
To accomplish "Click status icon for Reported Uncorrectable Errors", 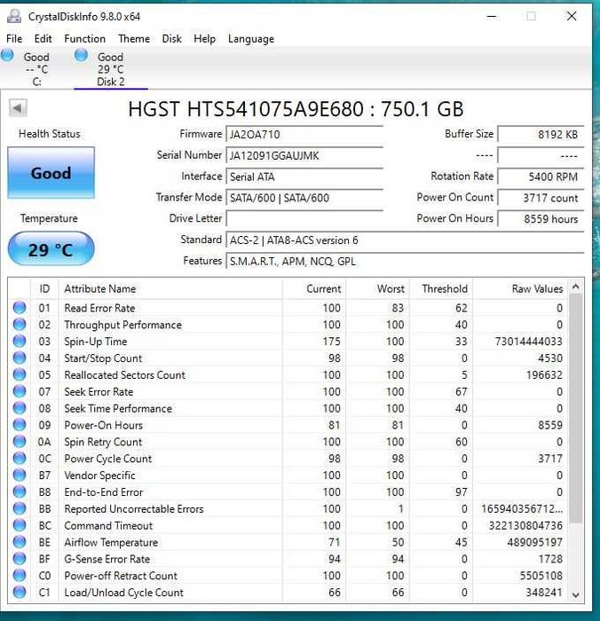I will pyautogui.click(x=20, y=508).
